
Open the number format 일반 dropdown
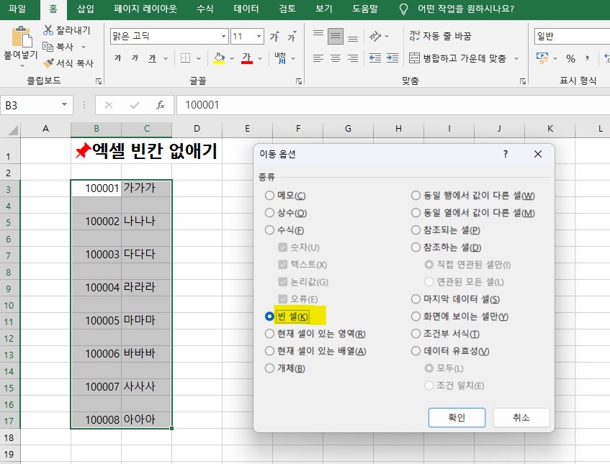pyautogui.click(x=572, y=36)
